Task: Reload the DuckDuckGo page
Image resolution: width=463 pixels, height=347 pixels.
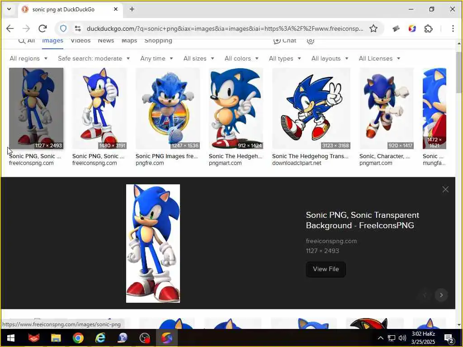Action: [x=43, y=28]
